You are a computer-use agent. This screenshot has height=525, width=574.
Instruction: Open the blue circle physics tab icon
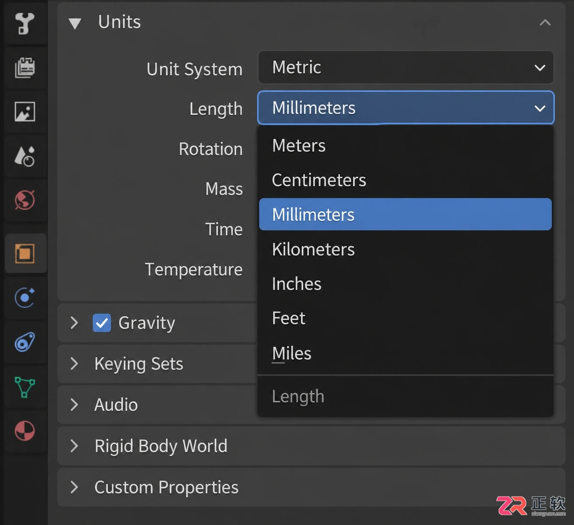pos(25,298)
